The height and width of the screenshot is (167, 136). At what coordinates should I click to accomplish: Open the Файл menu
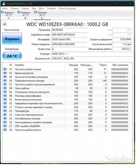[5, 8]
